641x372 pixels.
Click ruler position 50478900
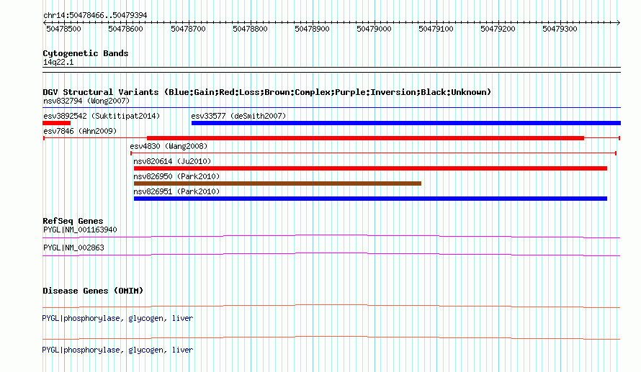[312, 29]
